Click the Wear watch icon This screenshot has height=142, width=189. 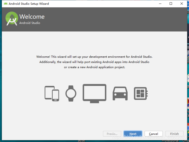click(x=71, y=94)
